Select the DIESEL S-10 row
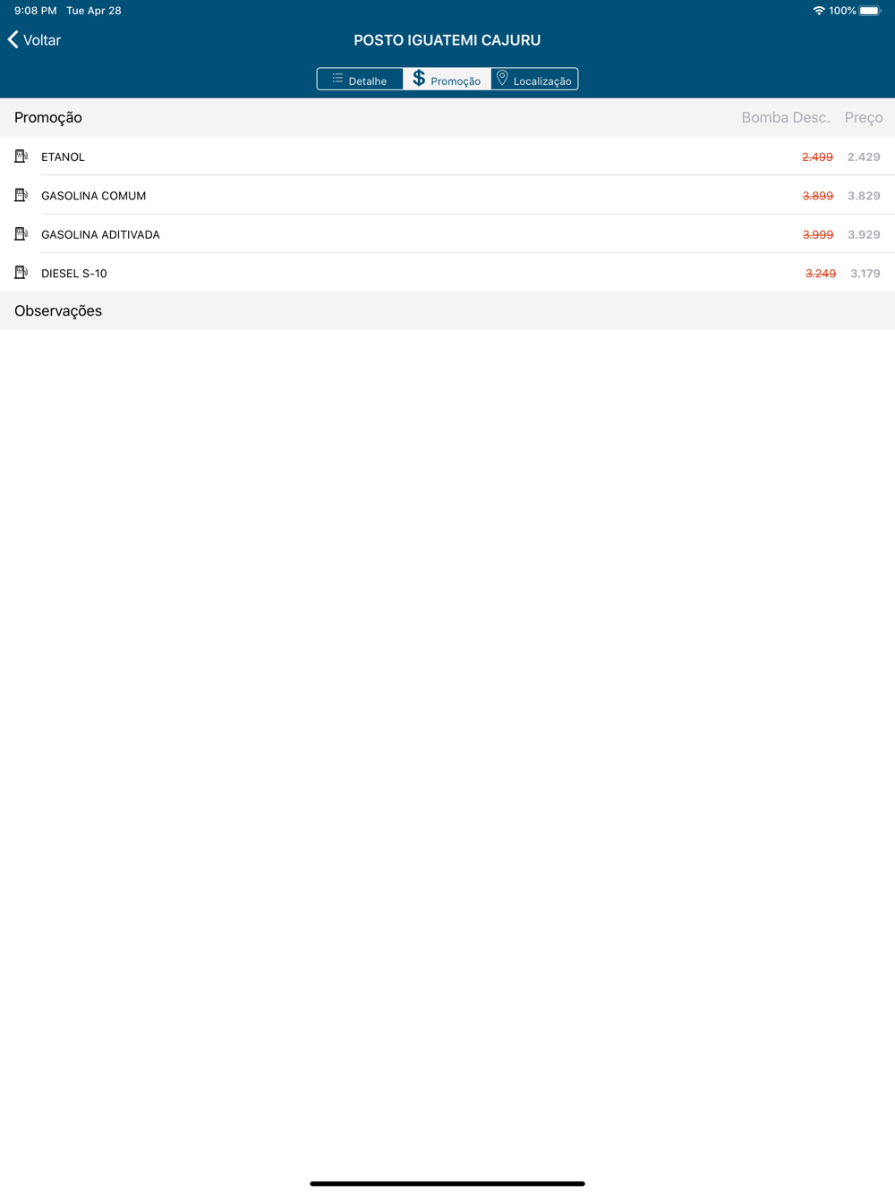Viewport: 895px width, 1193px height. coord(447,273)
